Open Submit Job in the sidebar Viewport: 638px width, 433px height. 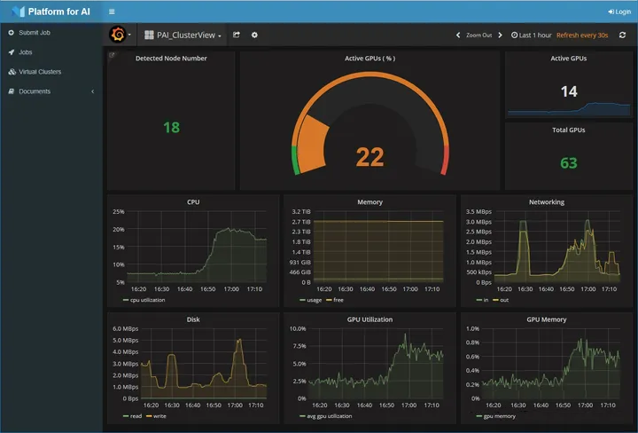35,32
